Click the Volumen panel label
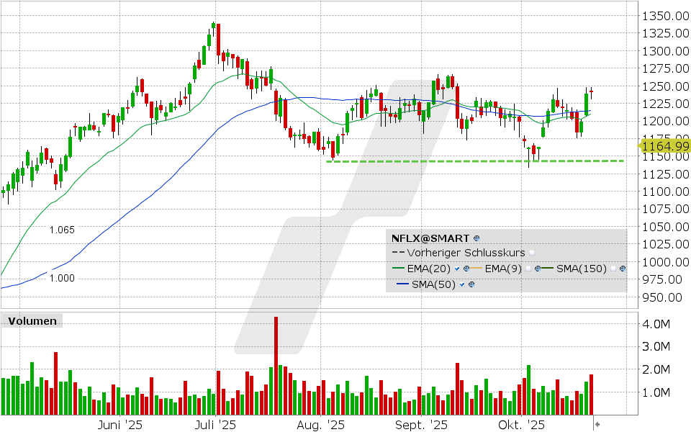Image resolution: width=691 pixels, height=432 pixels. (31, 321)
